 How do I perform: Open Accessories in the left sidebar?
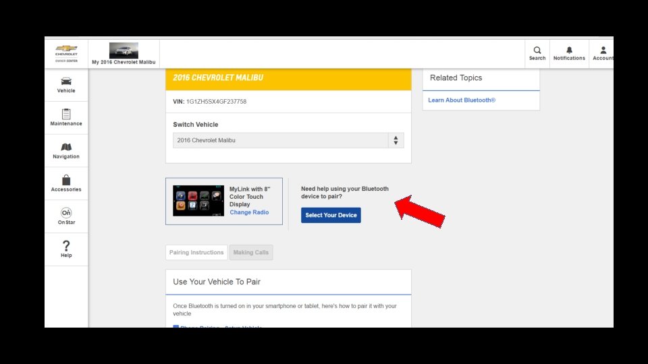pos(66,183)
